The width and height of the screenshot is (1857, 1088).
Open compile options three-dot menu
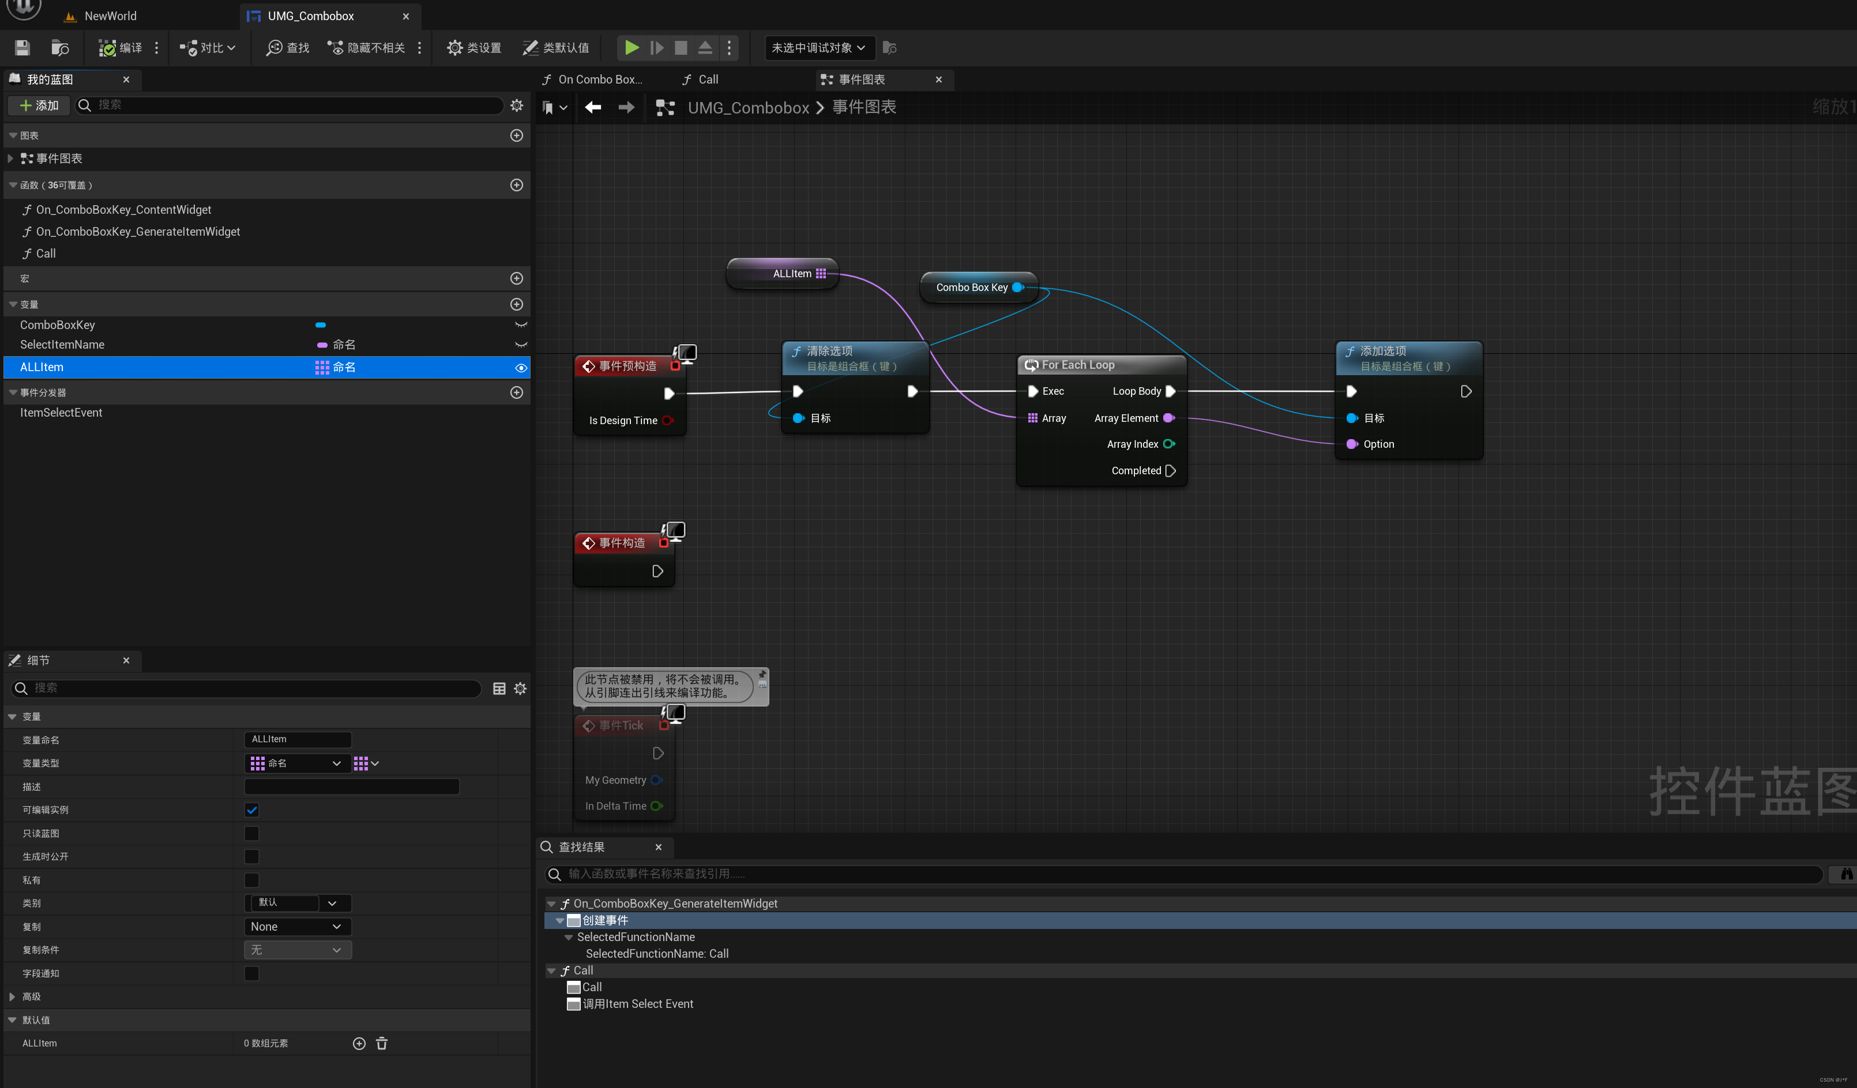156,48
